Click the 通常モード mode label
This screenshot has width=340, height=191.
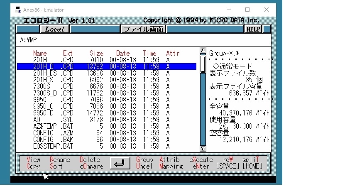232,66
